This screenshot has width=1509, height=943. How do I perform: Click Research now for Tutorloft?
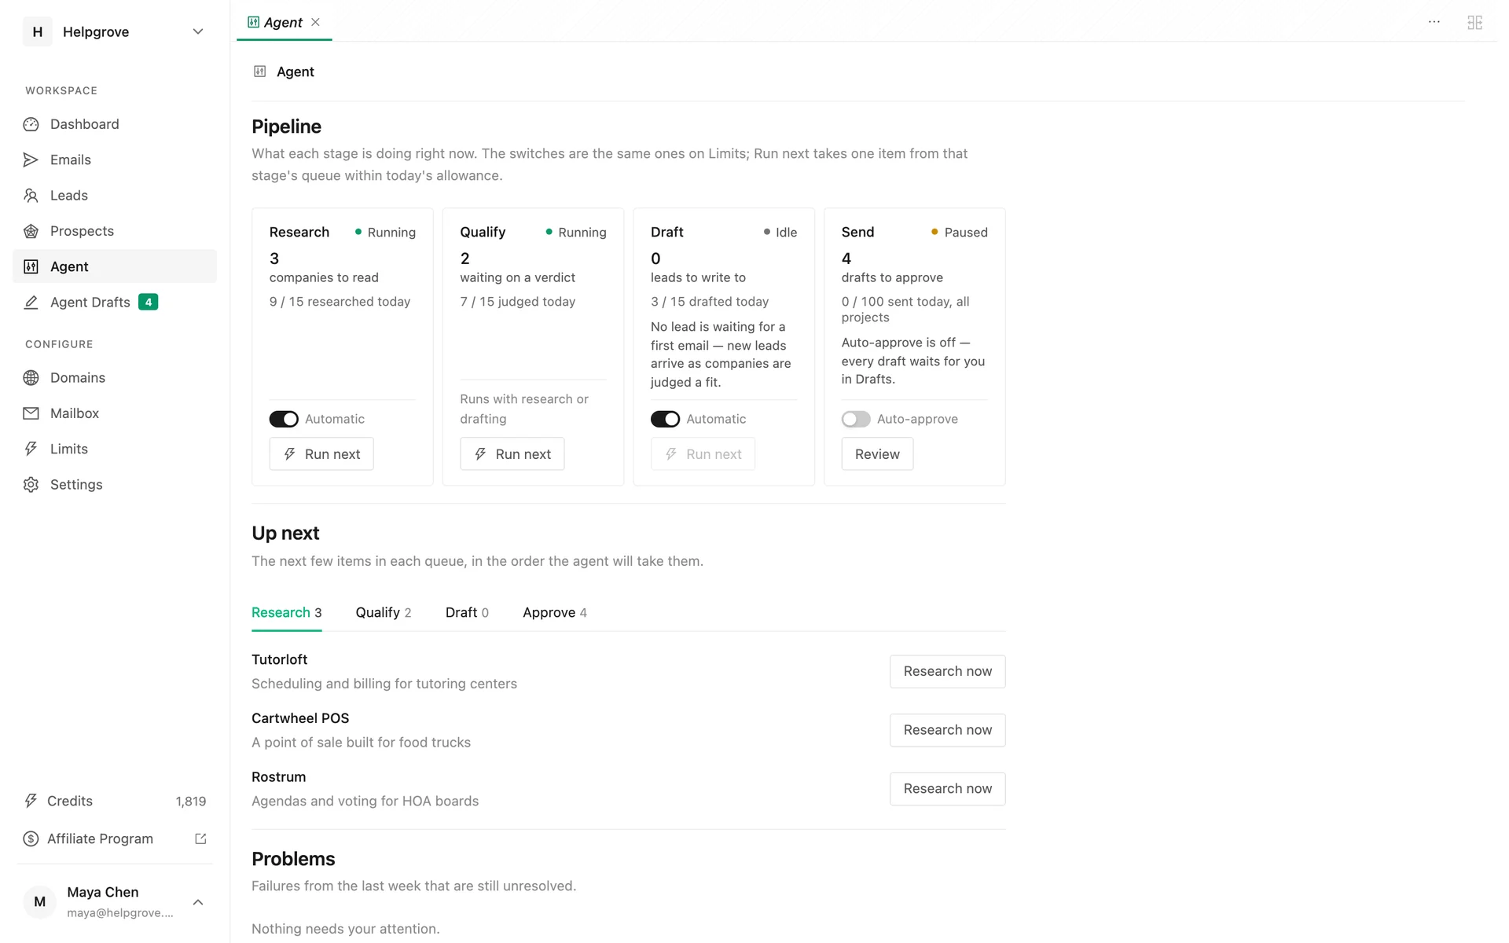(947, 671)
